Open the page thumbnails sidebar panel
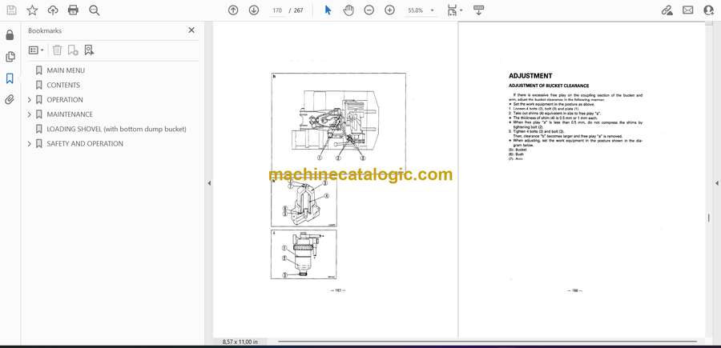Image resolution: width=721 pixels, height=348 pixels. (x=10, y=57)
